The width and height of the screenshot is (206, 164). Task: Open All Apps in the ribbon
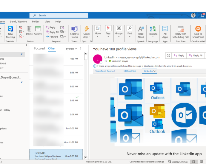(165, 29)
